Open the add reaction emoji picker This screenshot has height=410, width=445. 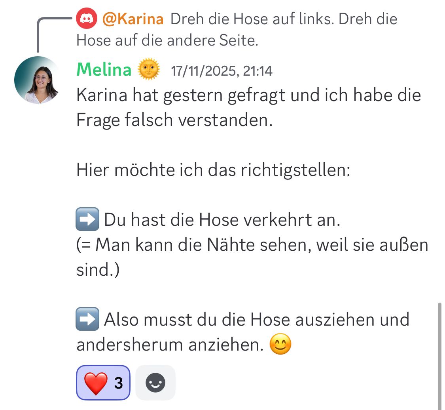[x=155, y=383]
